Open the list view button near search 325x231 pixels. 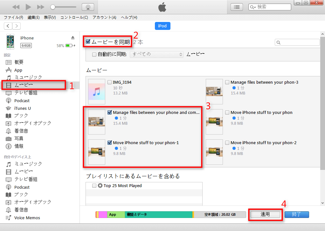point(237,7)
